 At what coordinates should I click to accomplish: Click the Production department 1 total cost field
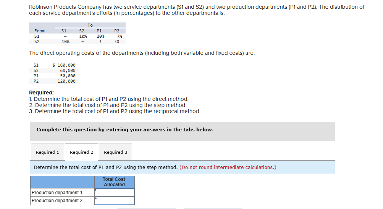click(x=115, y=192)
